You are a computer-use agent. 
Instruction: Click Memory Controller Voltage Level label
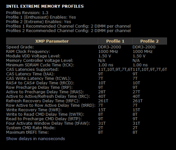pyautogui.click(x=40, y=60)
